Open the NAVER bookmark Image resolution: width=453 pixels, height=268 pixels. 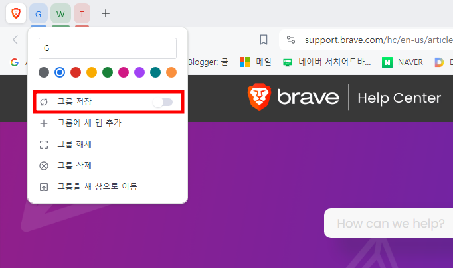pos(403,62)
